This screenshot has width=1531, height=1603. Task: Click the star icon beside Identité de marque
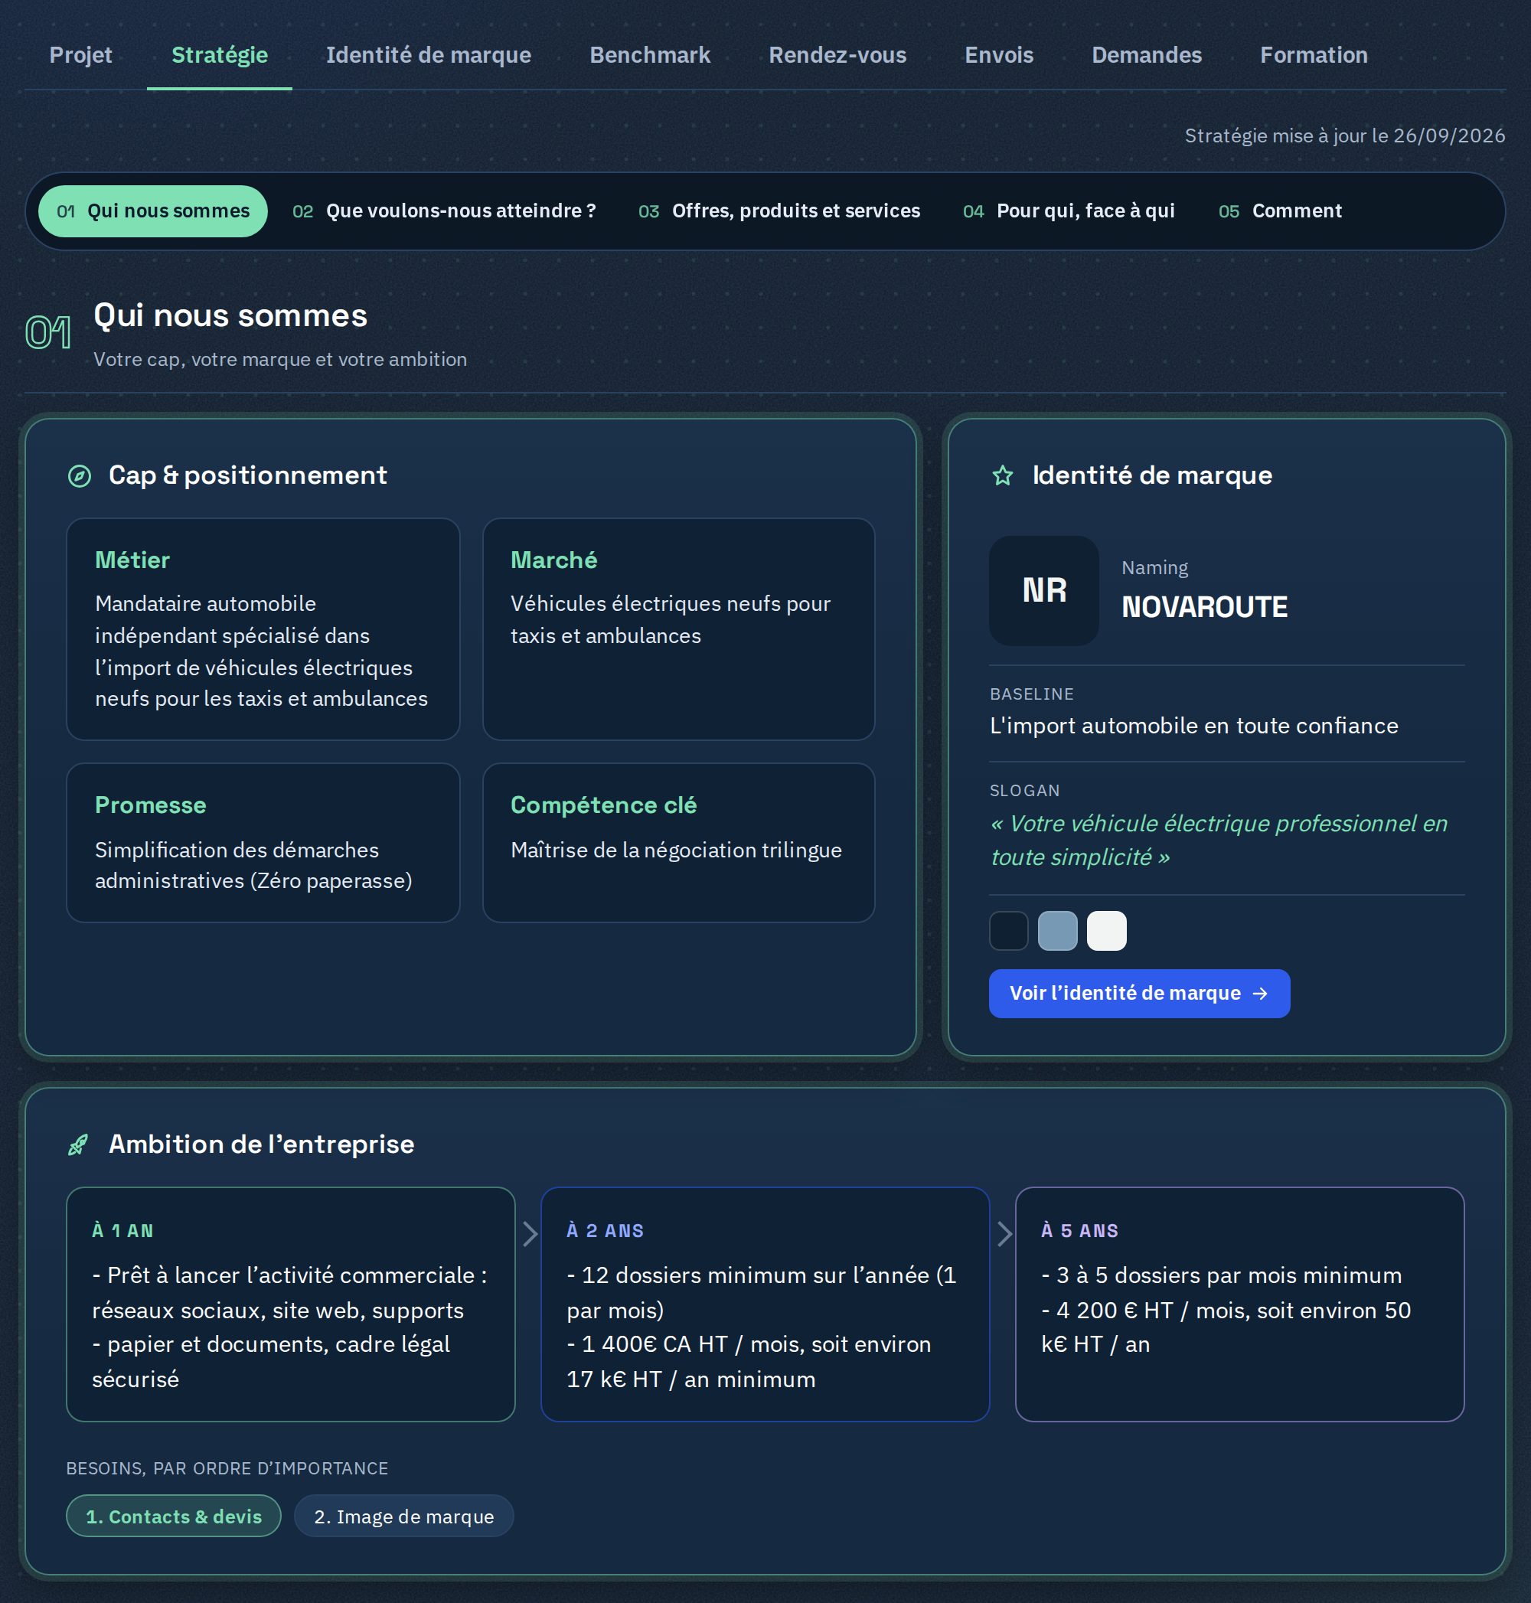point(1002,476)
